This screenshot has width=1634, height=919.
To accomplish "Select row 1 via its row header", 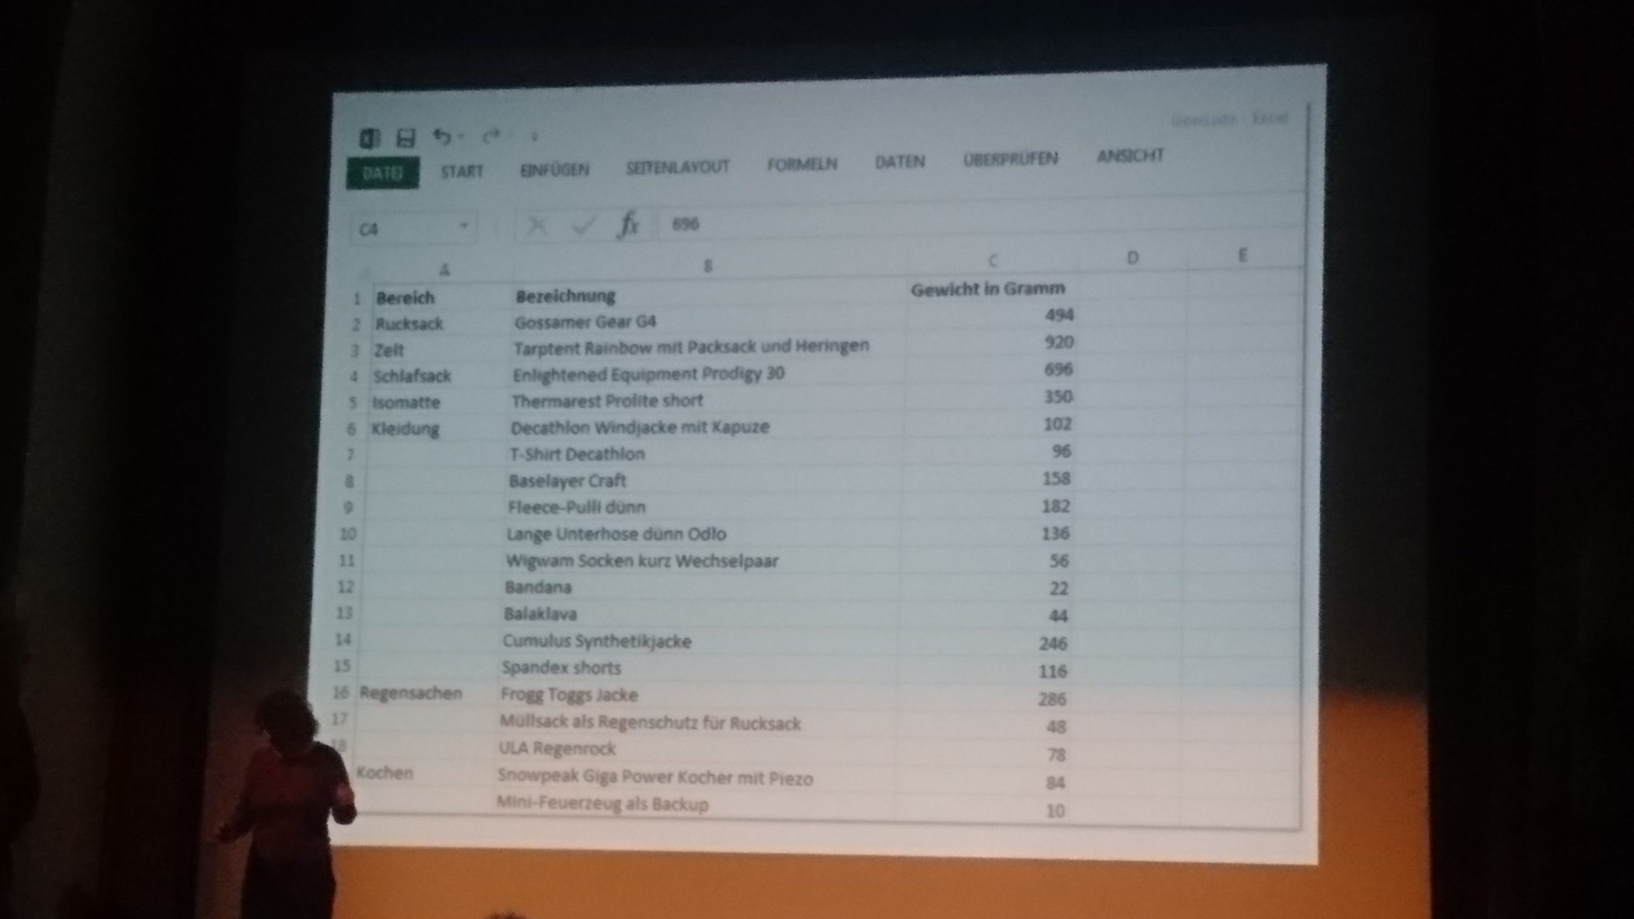I will click(357, 298).
